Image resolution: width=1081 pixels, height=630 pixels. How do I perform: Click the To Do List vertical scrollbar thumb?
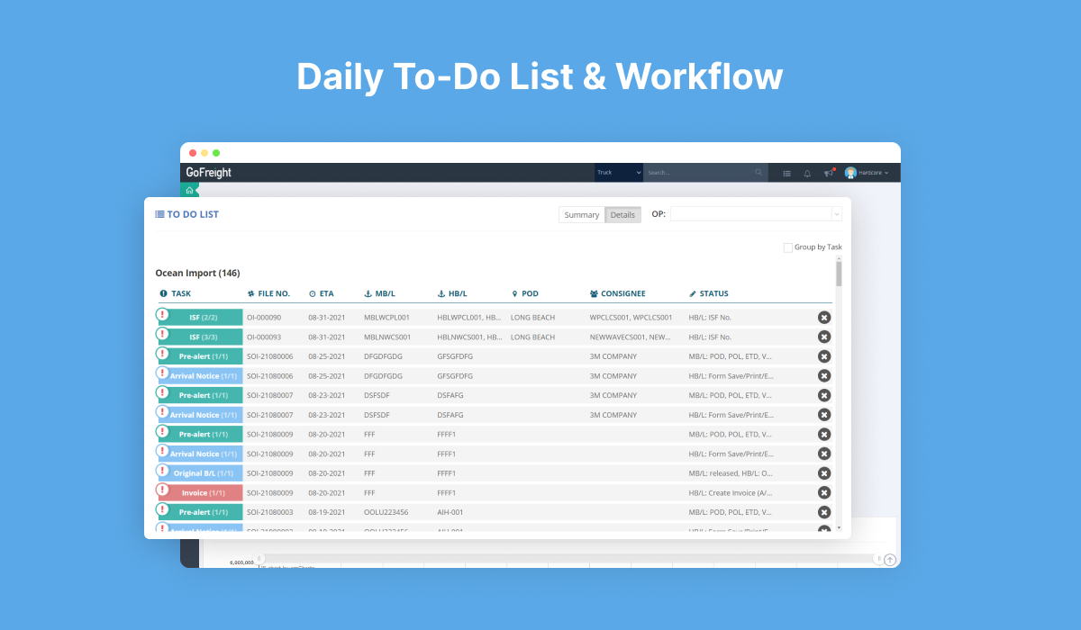(x=839, y=274)
